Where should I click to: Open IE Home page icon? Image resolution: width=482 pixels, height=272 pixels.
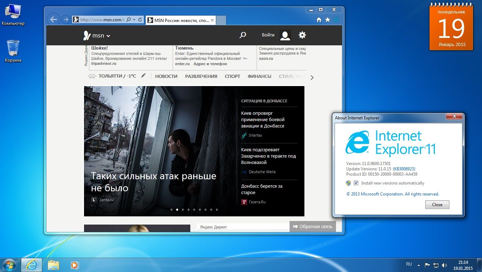pyautogui.click(x=319, y=20)
